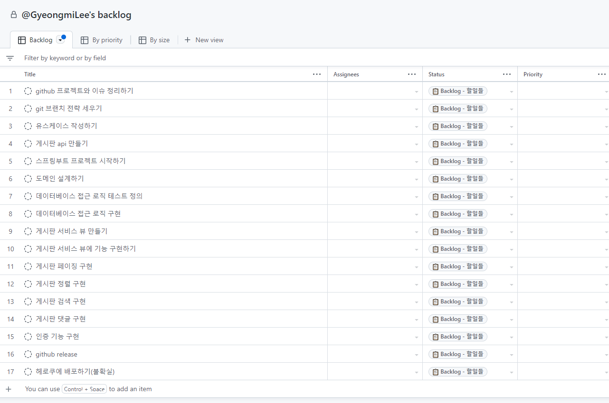Click the Status column header
The image size is (609, 403).
pos(437,74)
